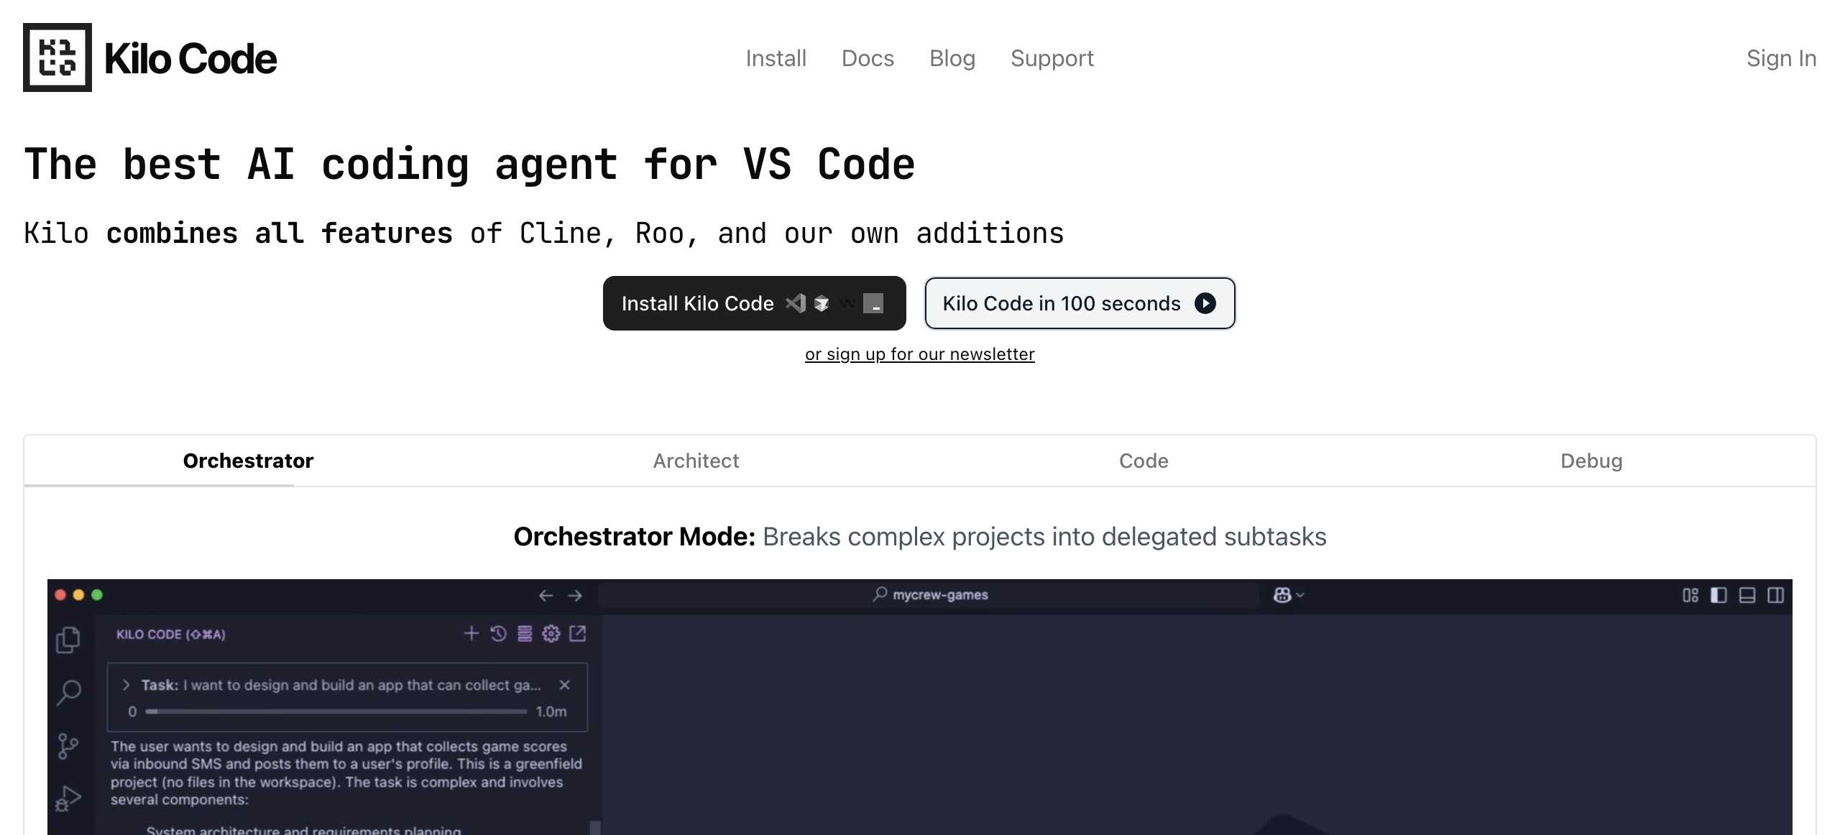Expand the Task chevron in Kilo panel
The height and width of the screenshot is (835, 1840).
click(x=126, y=685)
